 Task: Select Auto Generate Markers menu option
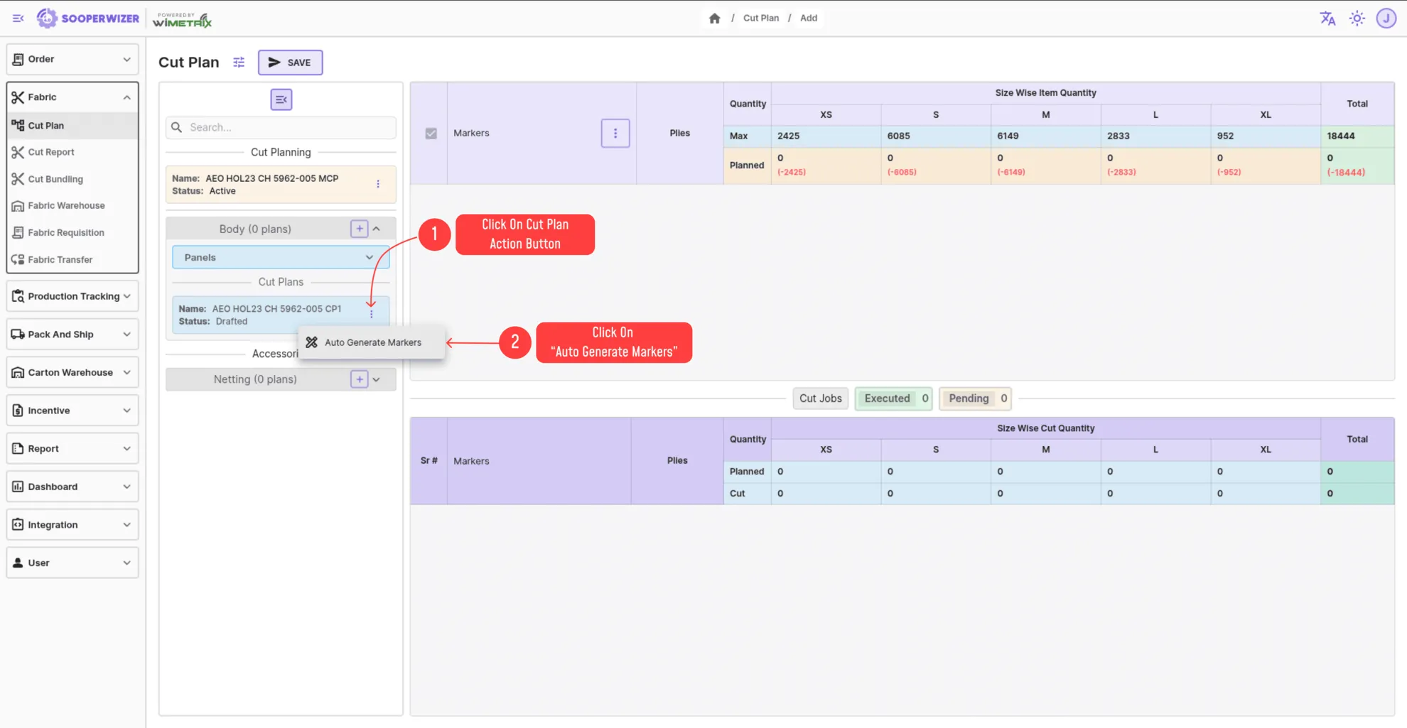(372, 342)
